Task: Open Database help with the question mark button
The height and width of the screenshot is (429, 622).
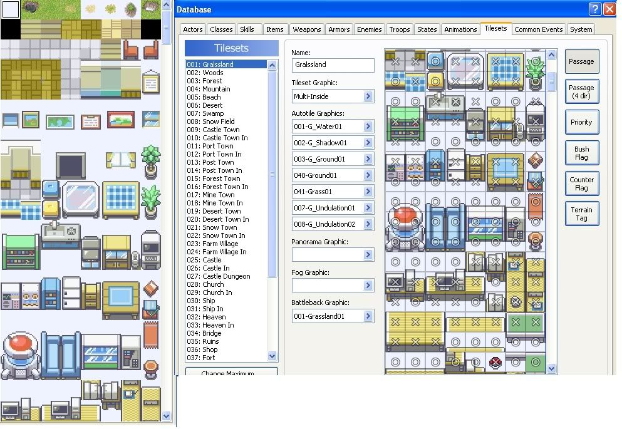Action: 594,9
